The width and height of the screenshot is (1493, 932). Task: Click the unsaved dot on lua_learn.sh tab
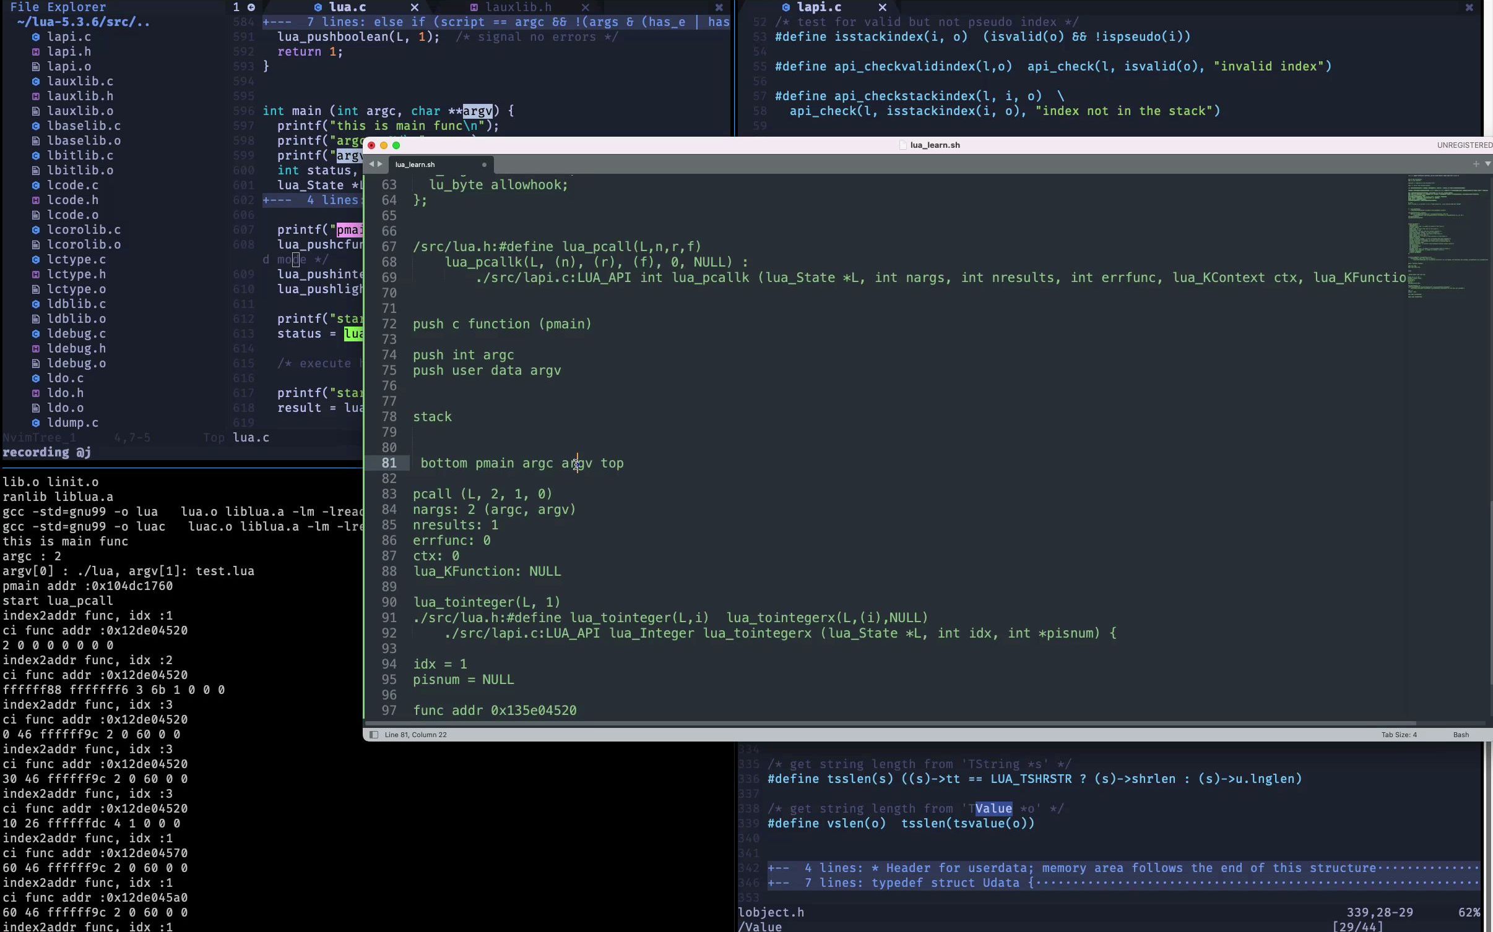[484, 165]
